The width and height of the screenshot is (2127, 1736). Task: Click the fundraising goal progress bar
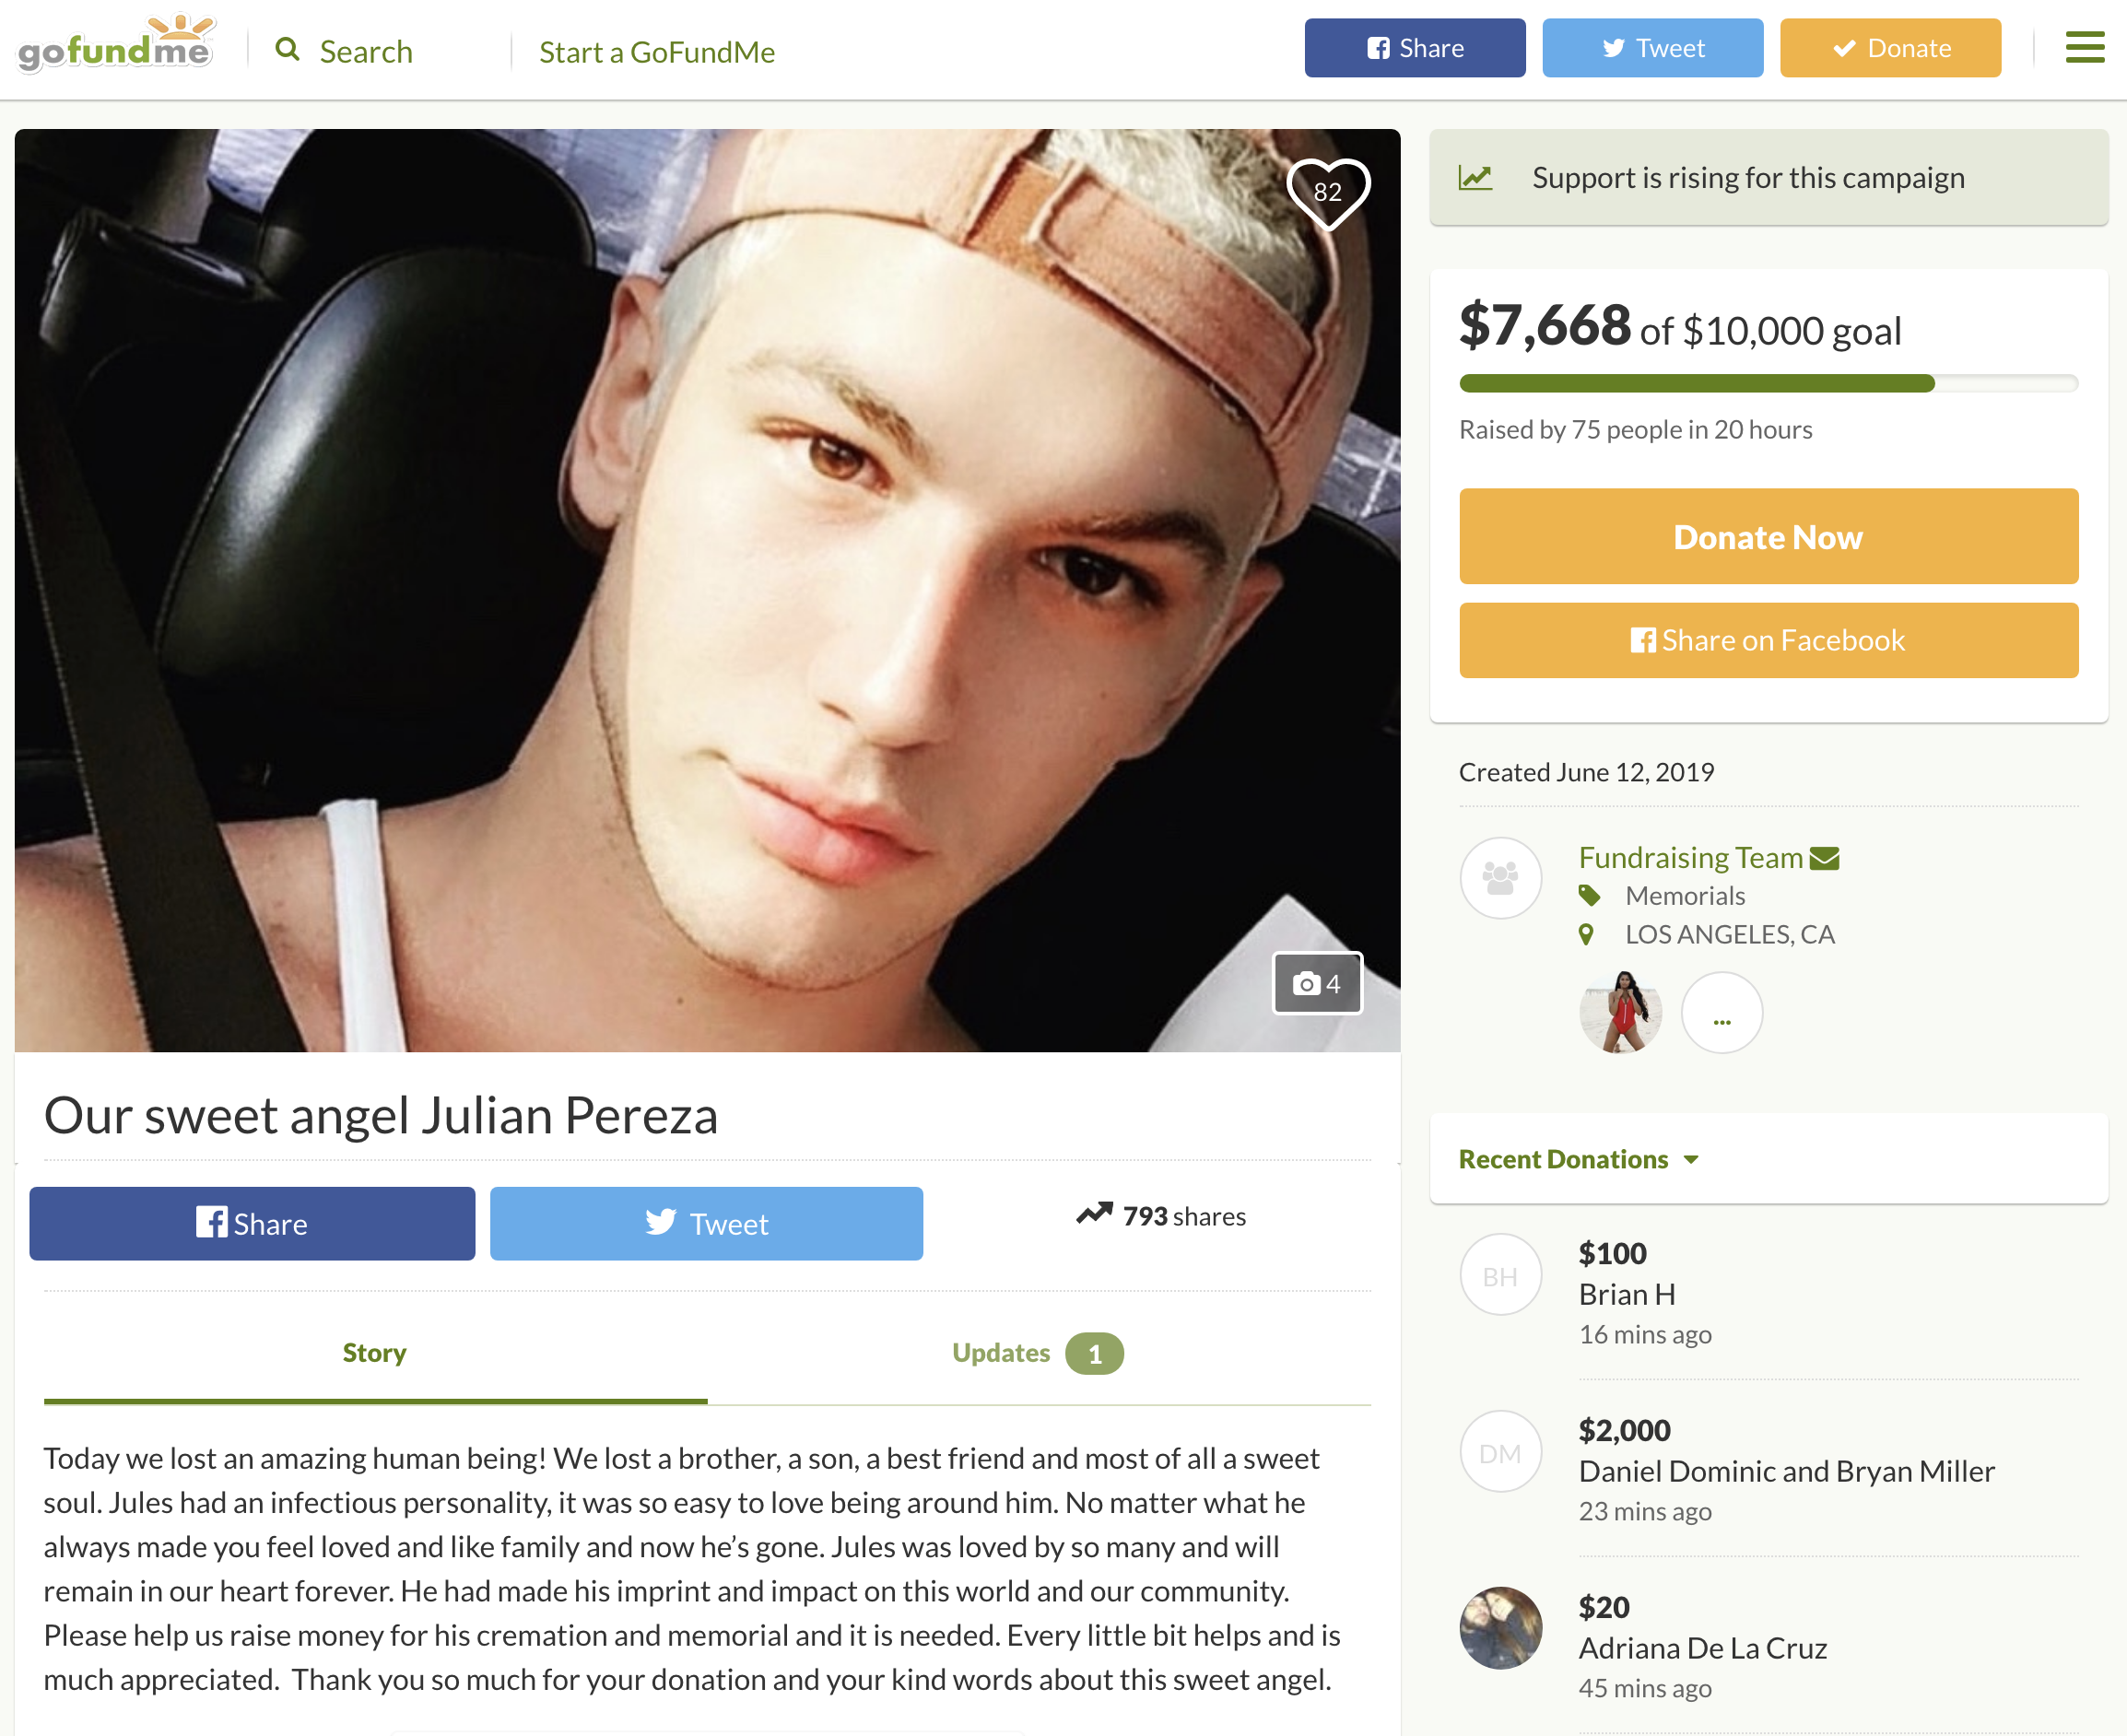pos(1768,383)
